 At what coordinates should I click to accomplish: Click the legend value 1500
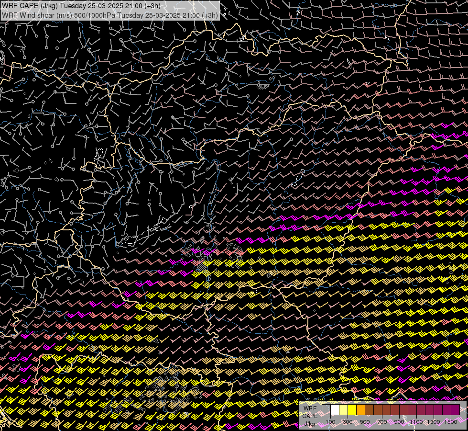451,422
